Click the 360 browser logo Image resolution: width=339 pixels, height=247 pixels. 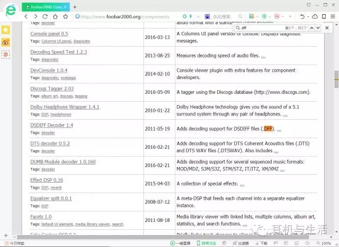(11, 10)
